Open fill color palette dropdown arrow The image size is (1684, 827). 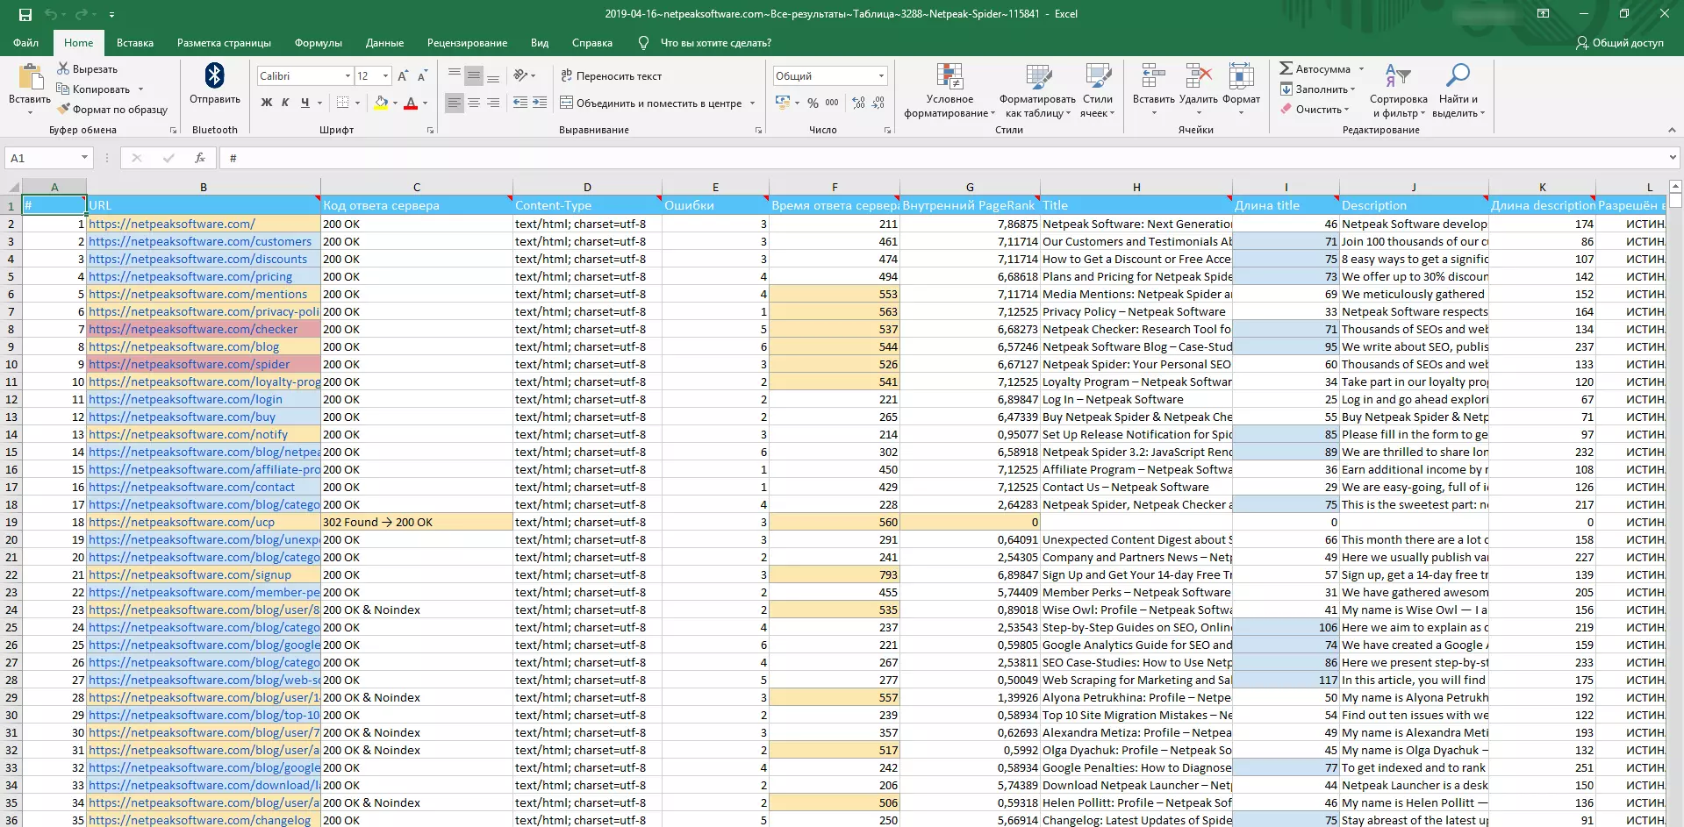(395, 103)
